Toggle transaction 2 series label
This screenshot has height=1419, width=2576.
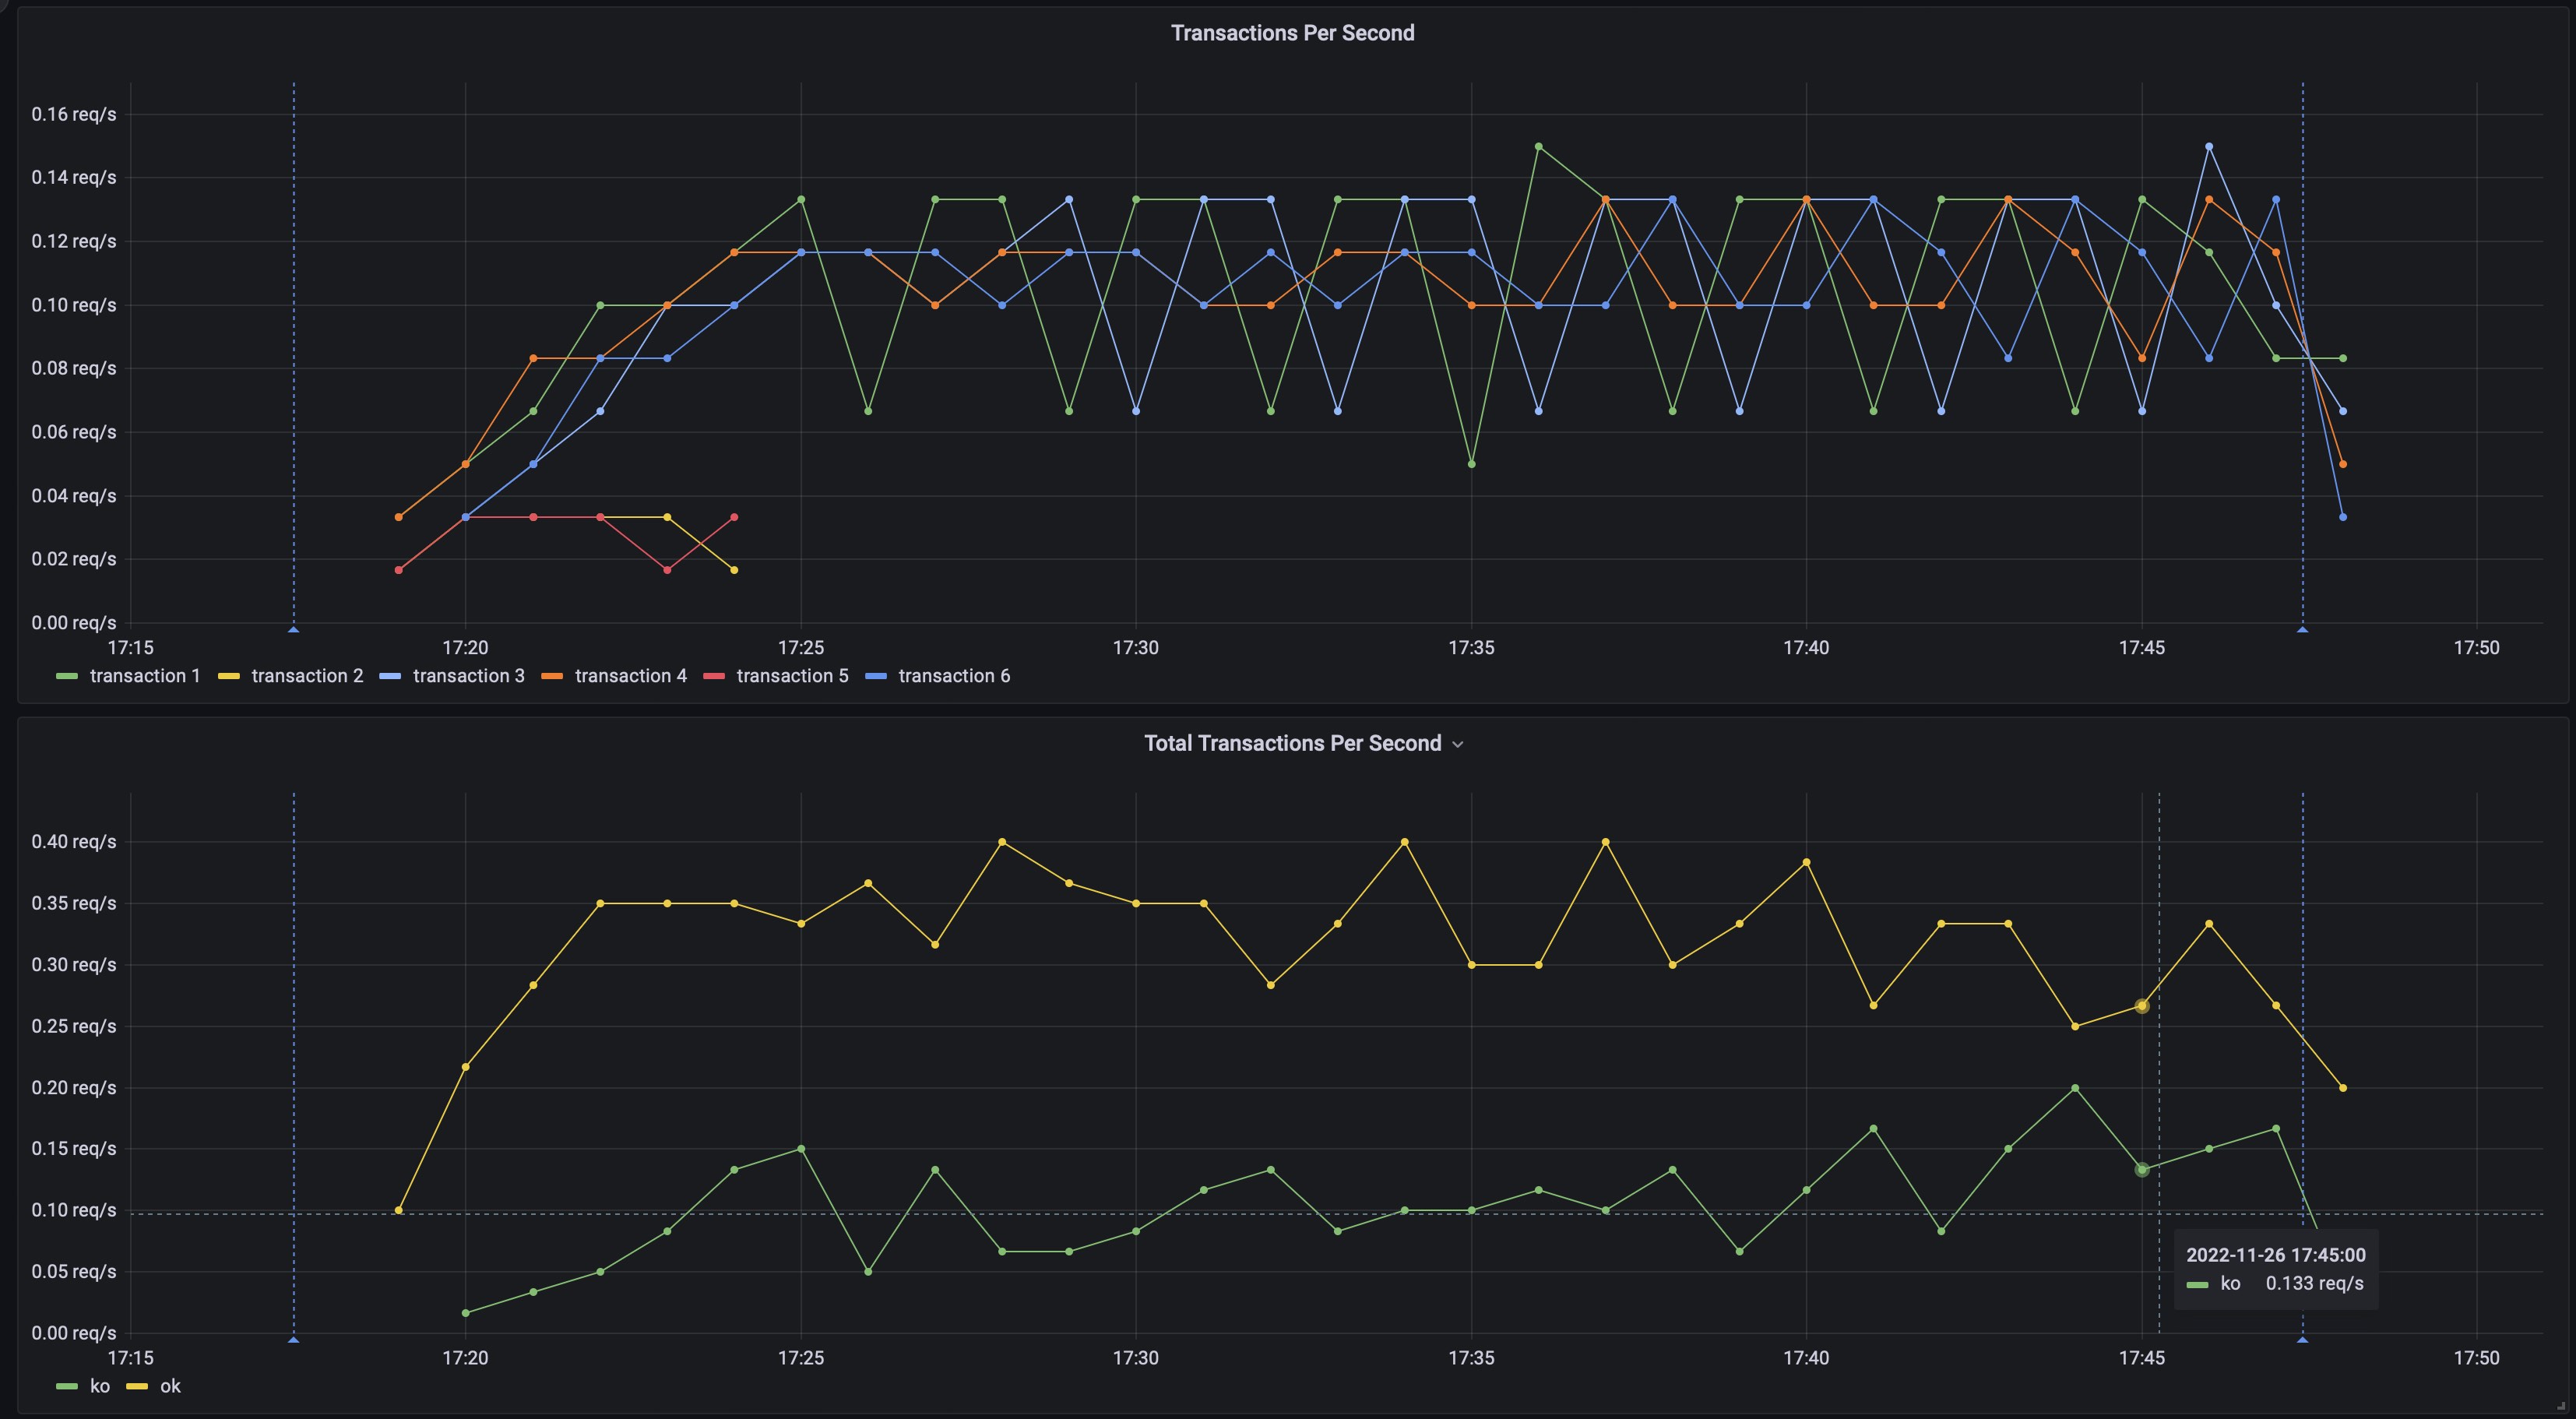(x=307, y=676)
